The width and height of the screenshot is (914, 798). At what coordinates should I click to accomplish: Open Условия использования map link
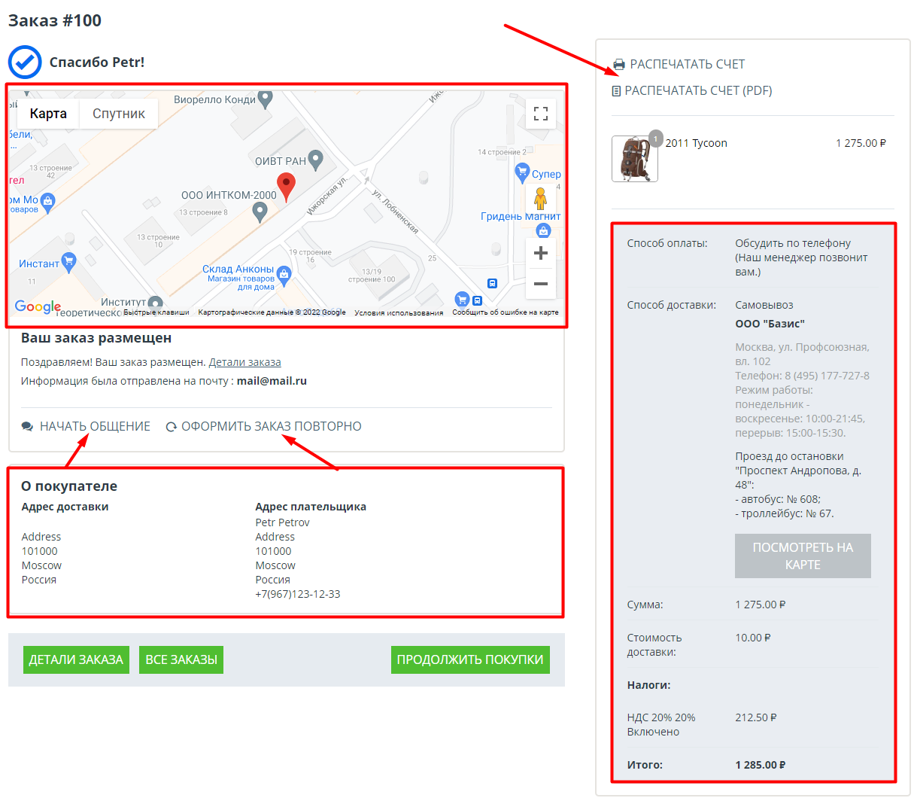click(x=399, y=312)
